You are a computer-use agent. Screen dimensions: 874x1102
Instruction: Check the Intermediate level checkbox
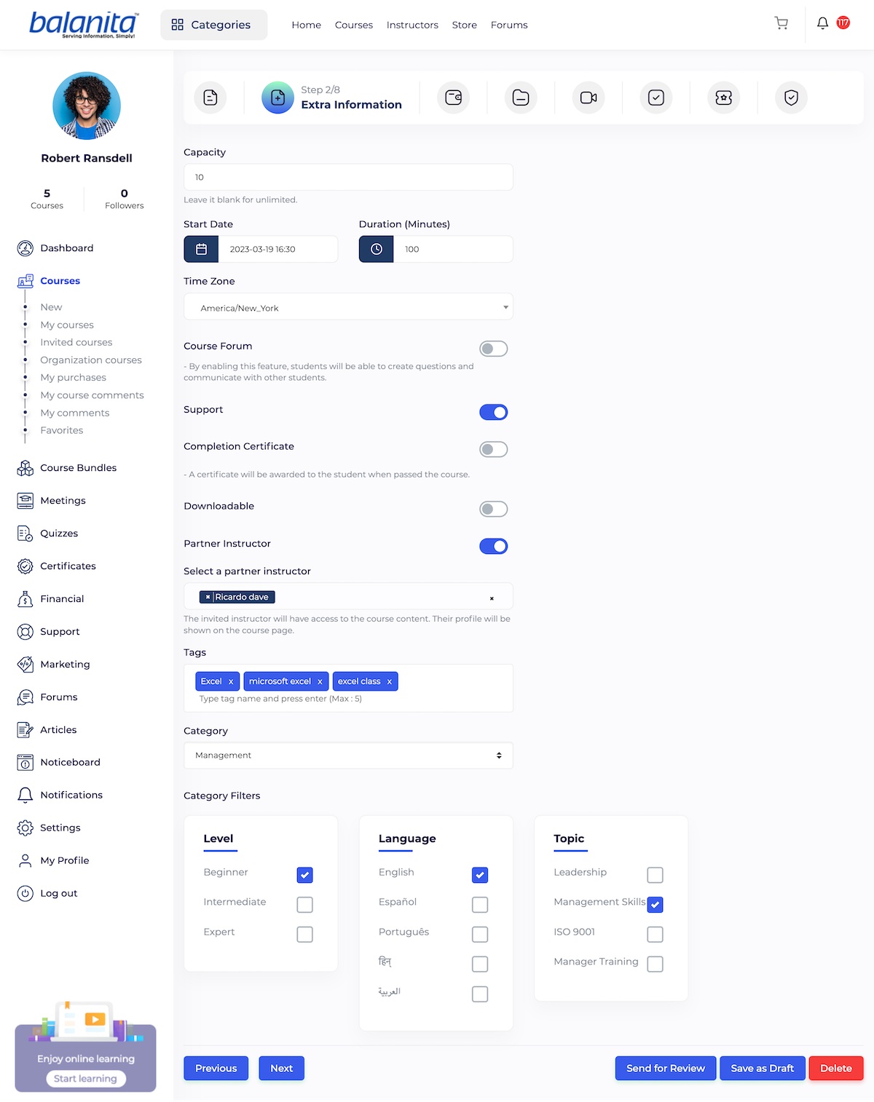click(x=304, y=905)
